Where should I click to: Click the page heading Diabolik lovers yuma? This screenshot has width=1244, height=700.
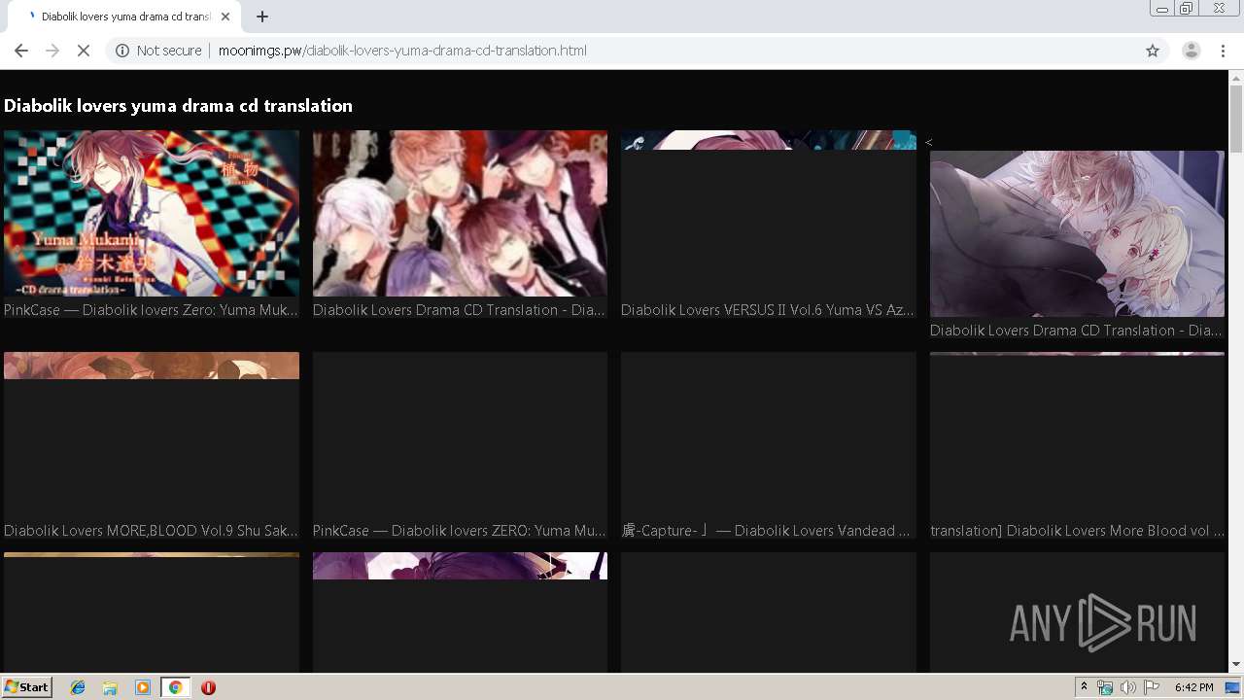(x=178, y=105)
